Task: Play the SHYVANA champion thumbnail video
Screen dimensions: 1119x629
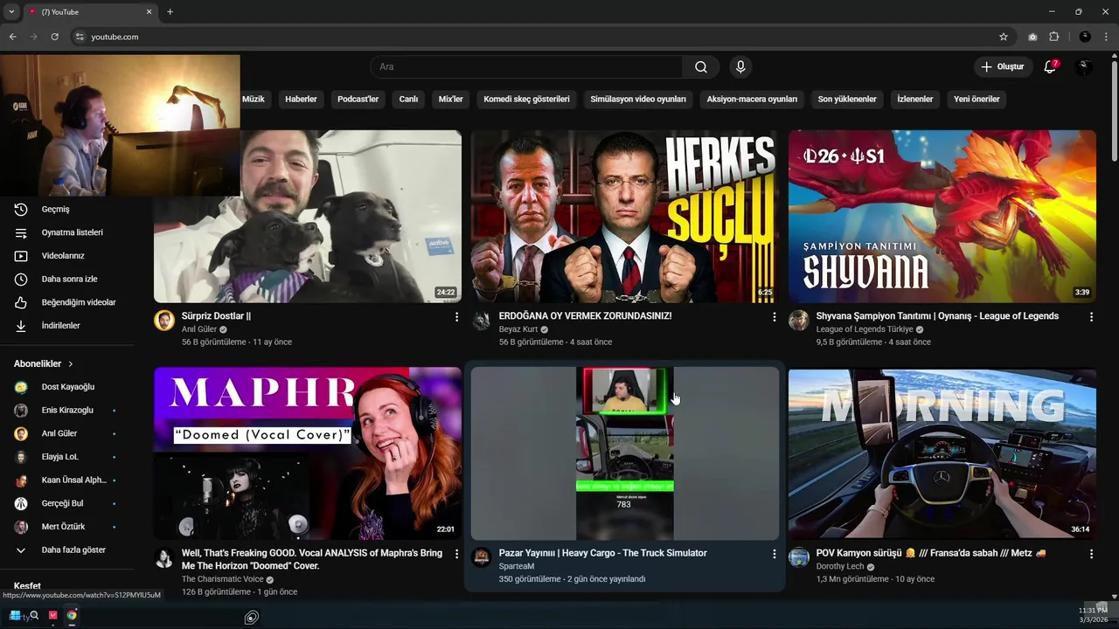Action: 942,217
